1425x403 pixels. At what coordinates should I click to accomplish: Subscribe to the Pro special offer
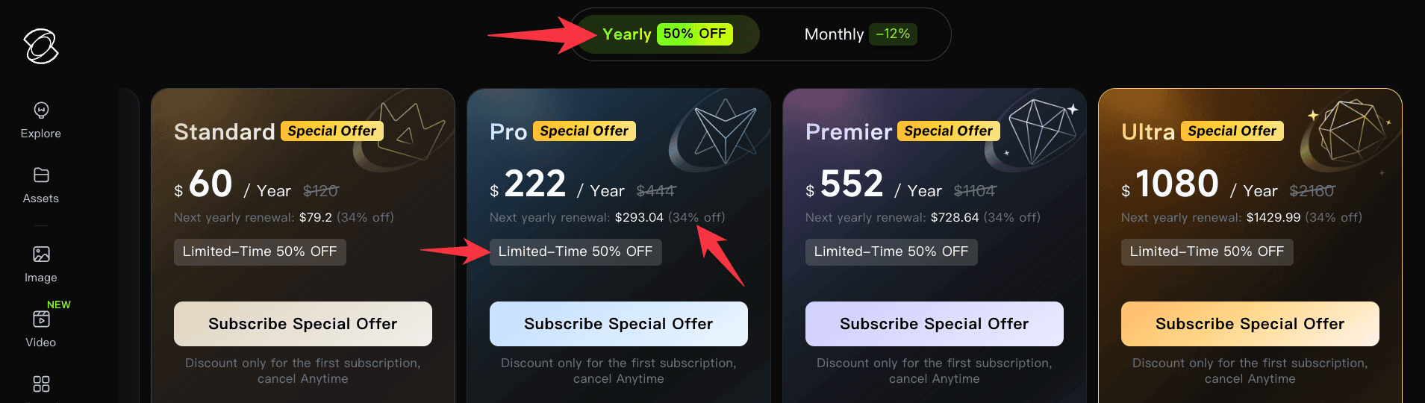[x=618, y=324]
